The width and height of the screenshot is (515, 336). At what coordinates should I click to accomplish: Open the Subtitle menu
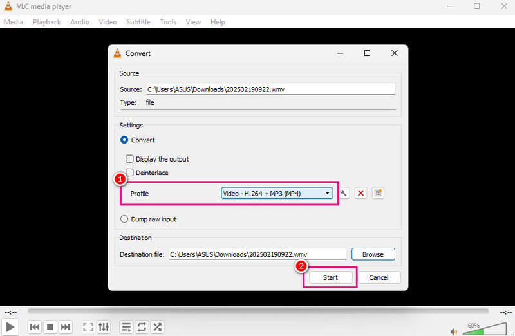click(x=138, y=22)
